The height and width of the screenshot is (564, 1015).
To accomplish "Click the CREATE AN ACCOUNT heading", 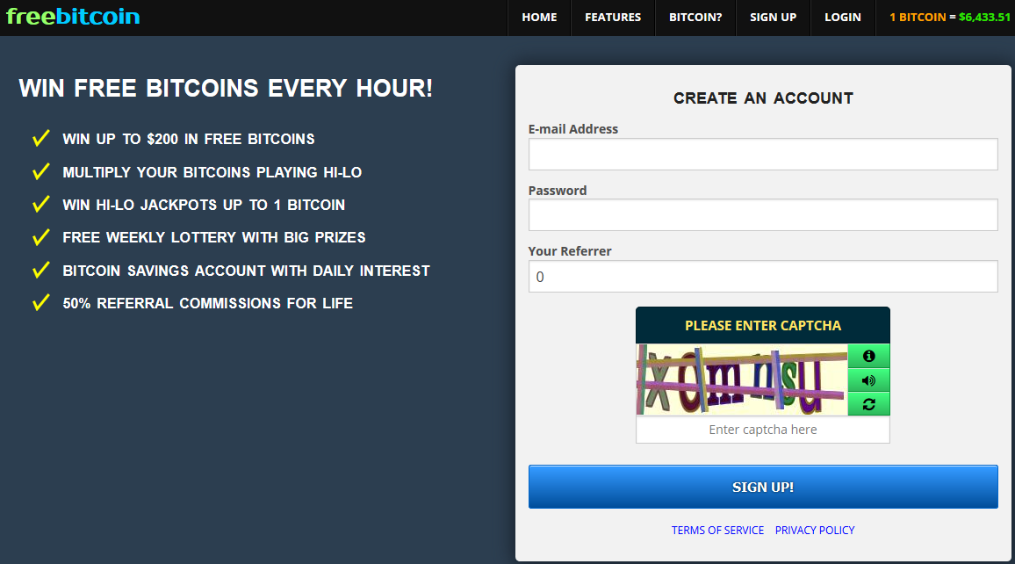I will [763, 98].
